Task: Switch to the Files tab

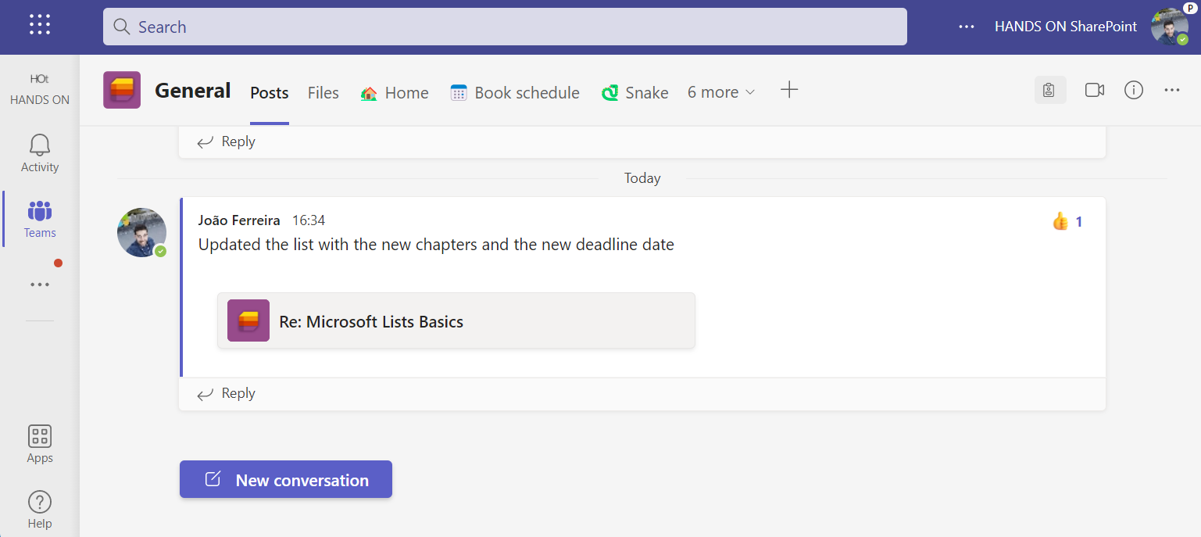Action: [x=323, y=93]
